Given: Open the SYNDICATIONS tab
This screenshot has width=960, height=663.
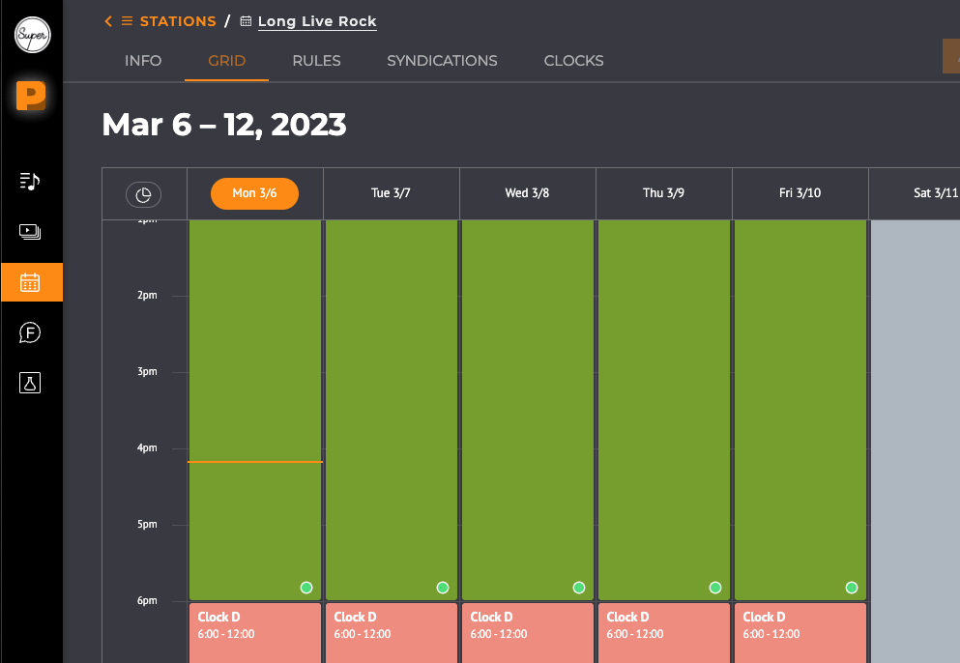Looking at the screenshot, I should [x=442, y=61].
